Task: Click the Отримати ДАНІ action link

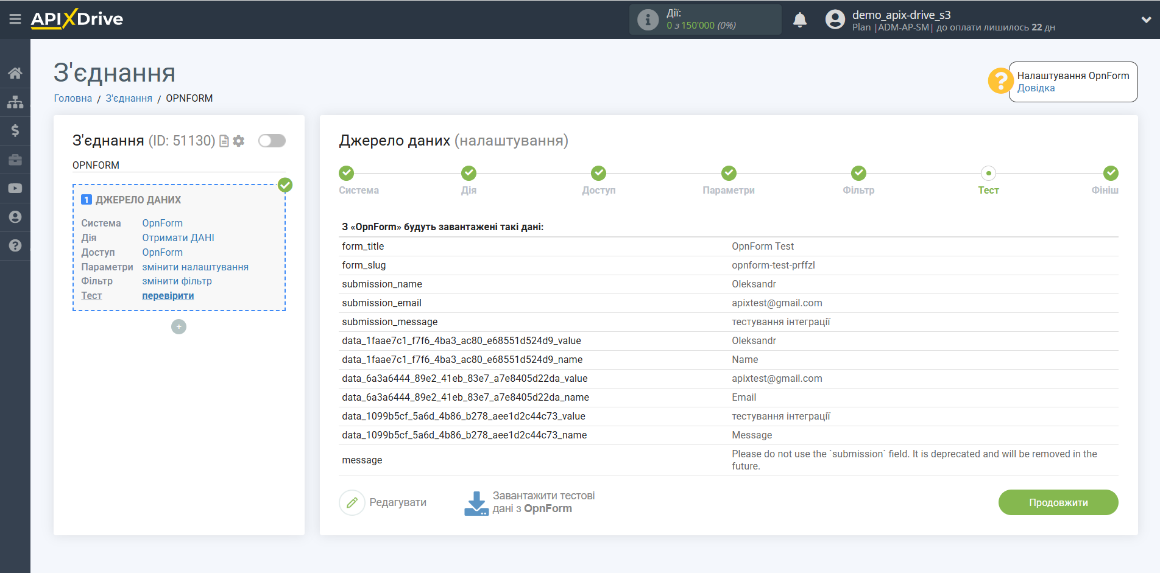Action: tap(178, 237)
